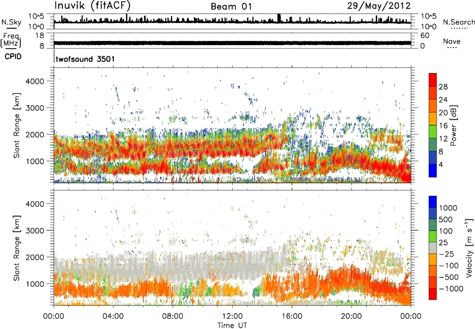Click the '60' Nave axis tick label
Viewport: 475px width, 329px height.
coord(425,36)
